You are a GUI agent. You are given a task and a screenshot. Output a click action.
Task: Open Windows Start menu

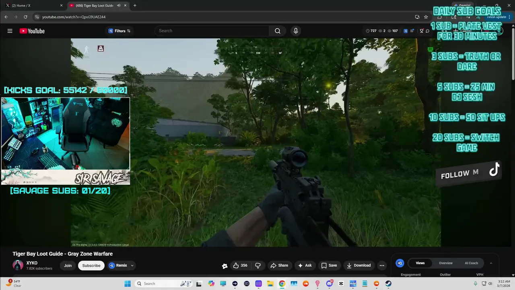[128, 284]
